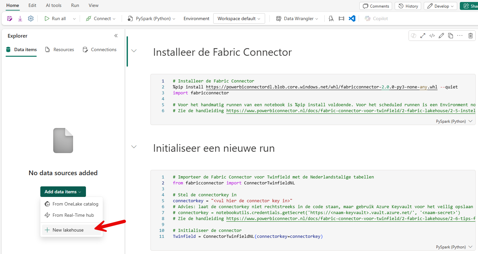Screen dimensions: 478x254
Task: Open the Connect dropdown
Action: 101,19
